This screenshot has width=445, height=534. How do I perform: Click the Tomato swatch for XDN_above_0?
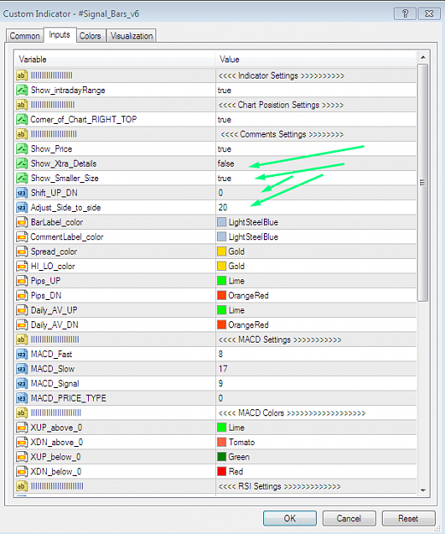point(222,442)
